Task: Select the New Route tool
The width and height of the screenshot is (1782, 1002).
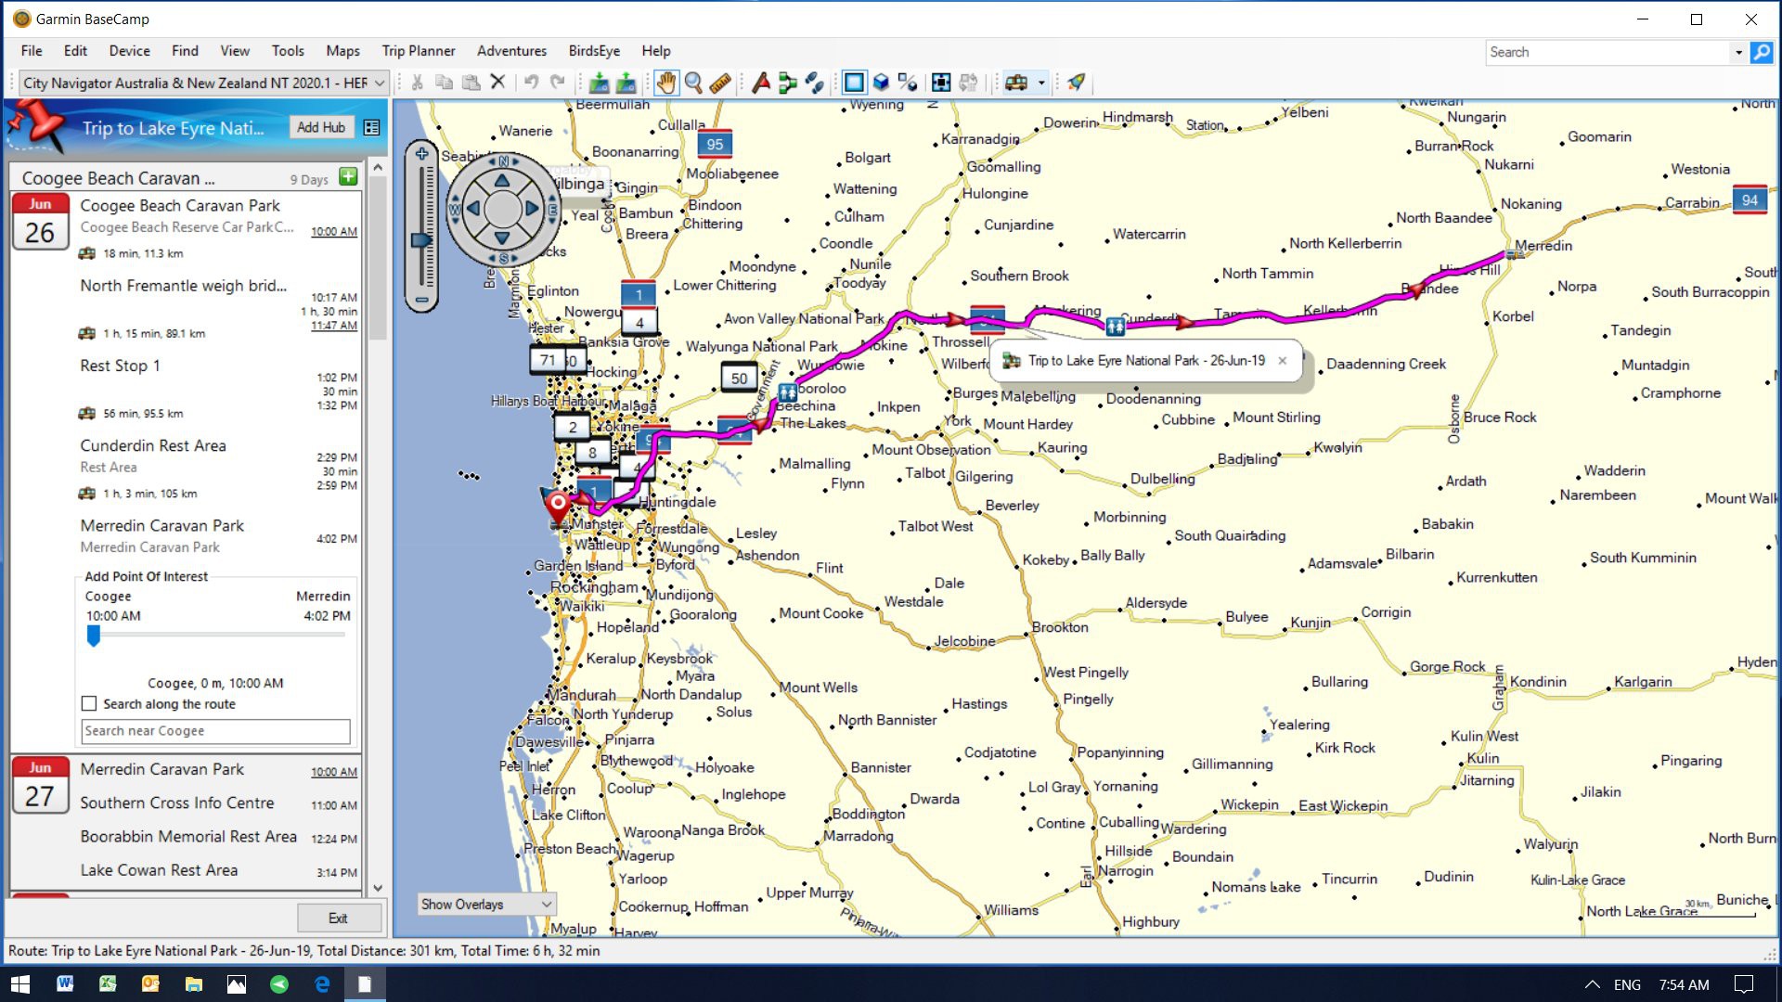Action: pyautogui.click(x=788, y=83)
